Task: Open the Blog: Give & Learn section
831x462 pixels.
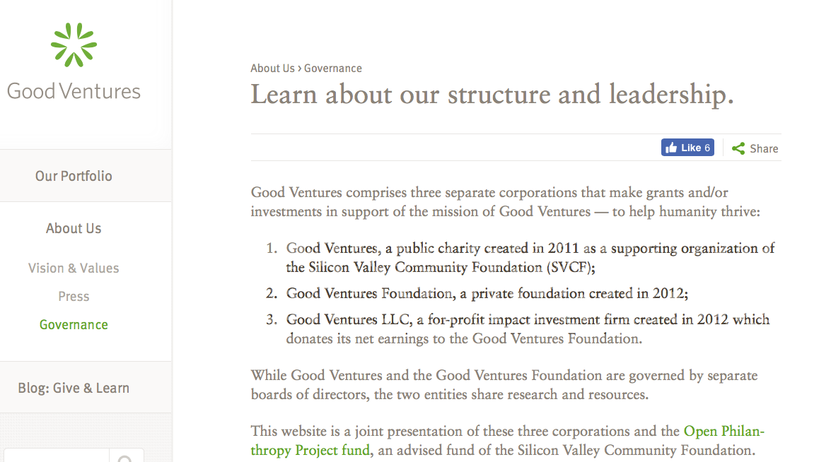Action: click(74, 388)
